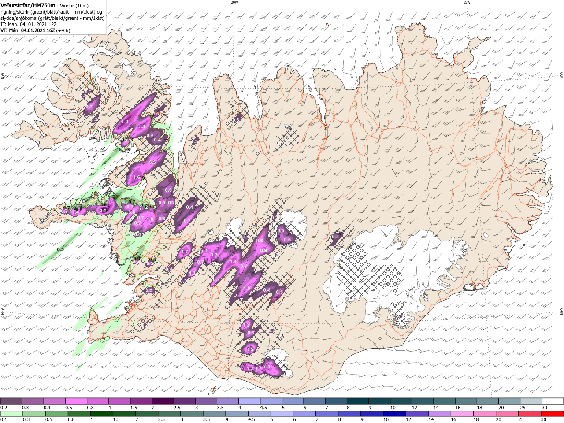This screenshot has height=423, width=564.
Task: Click the 'IT: Mán. 04. 01. 2021 12Z' line
Action: (x=29, y=24)
